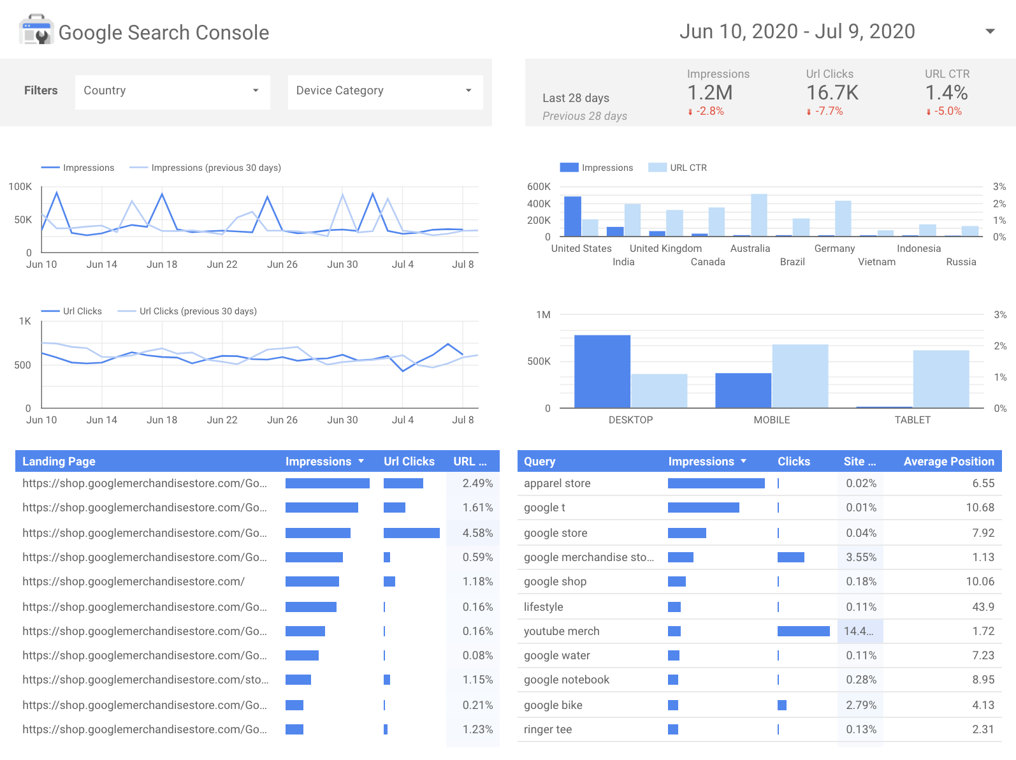The height and width of the screenshot is (760, 1016).
Task: Click the Google Search Console logo icon
Action: coord(36,30)
